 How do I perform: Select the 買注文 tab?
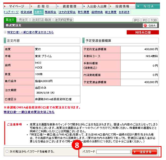pyautogui.click(x=10, y=20)
